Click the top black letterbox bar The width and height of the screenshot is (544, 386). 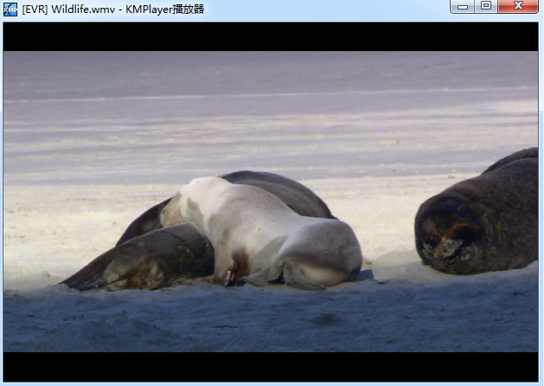(270, 36)
